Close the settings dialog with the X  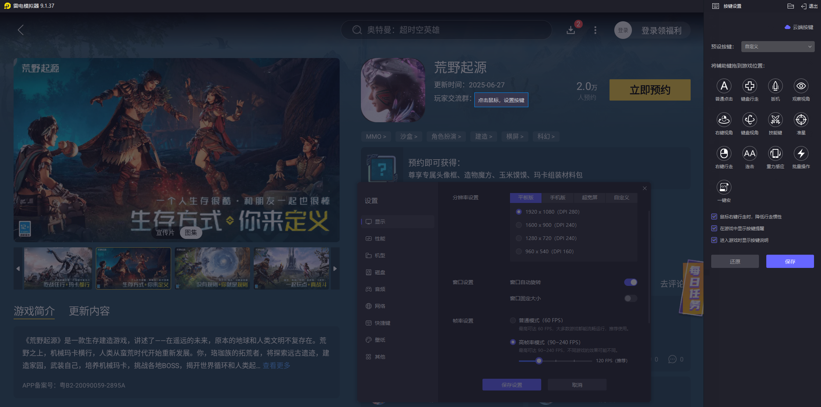645,188
